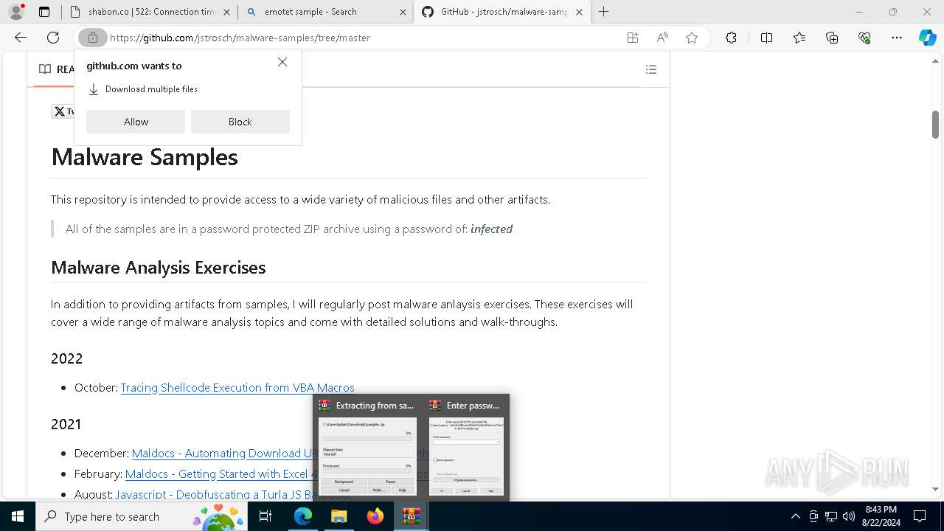Open the Windows Start menu
The width and height of the screenshot is (944, 531).
[x=18, y=516]
